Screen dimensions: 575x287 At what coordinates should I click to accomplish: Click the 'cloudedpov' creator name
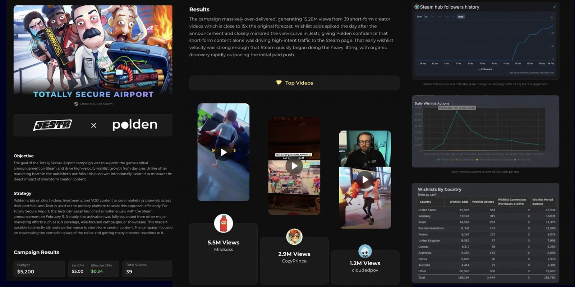tap(365, 270)
